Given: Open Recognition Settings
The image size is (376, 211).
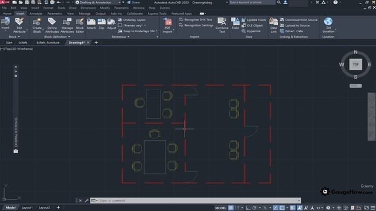Looking at the screenshot, I should click(x=196, y=25).
